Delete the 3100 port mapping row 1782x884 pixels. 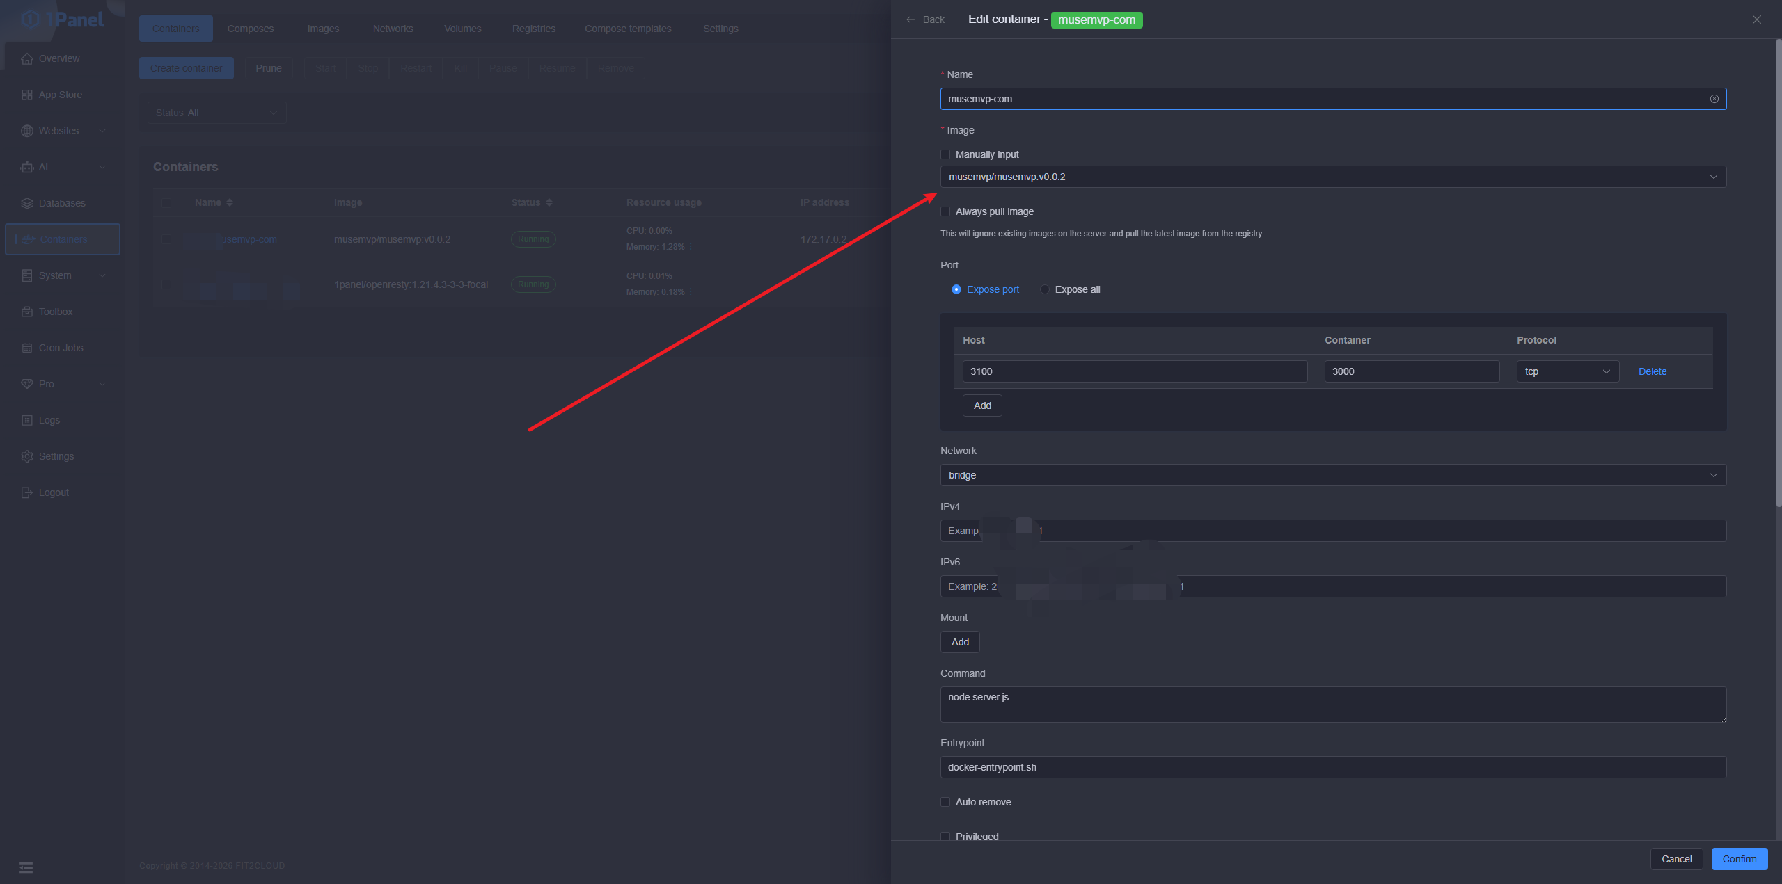pyautogui.click(x=1652, y=371)
